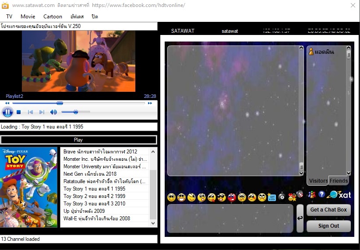
Task: Click the fast-forward arrows beside seek bar
Action: point(150,103)
